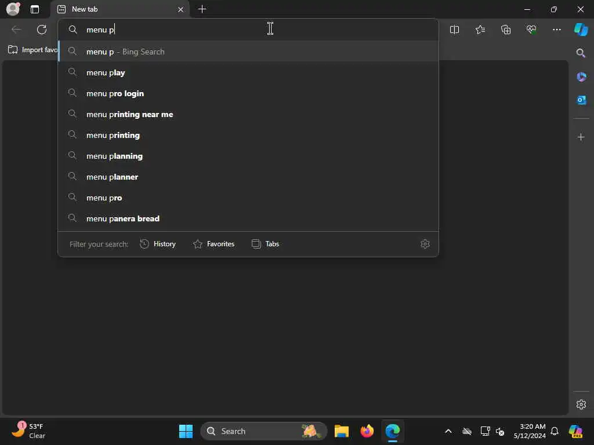Click the OneDrive cloud tray icon
Image resolution: width=594 pixels, height=445 pixels.
tap(467, 431)
